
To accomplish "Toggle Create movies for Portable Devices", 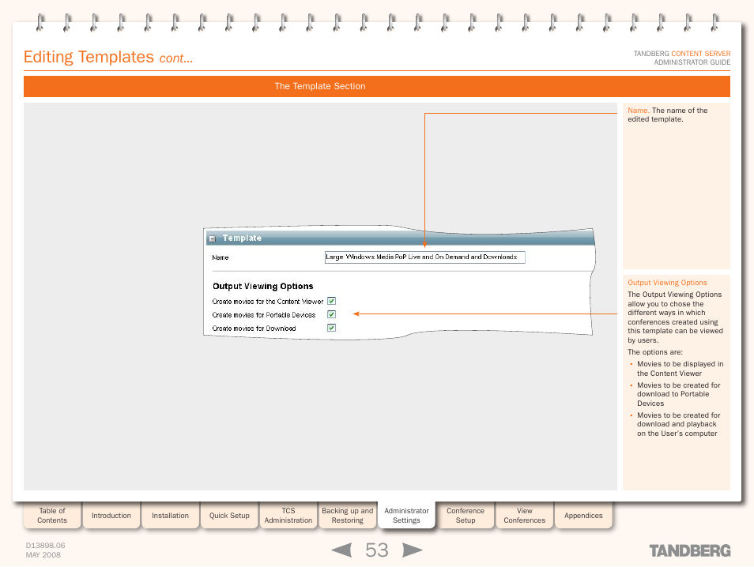I will [x=332, y=315].
